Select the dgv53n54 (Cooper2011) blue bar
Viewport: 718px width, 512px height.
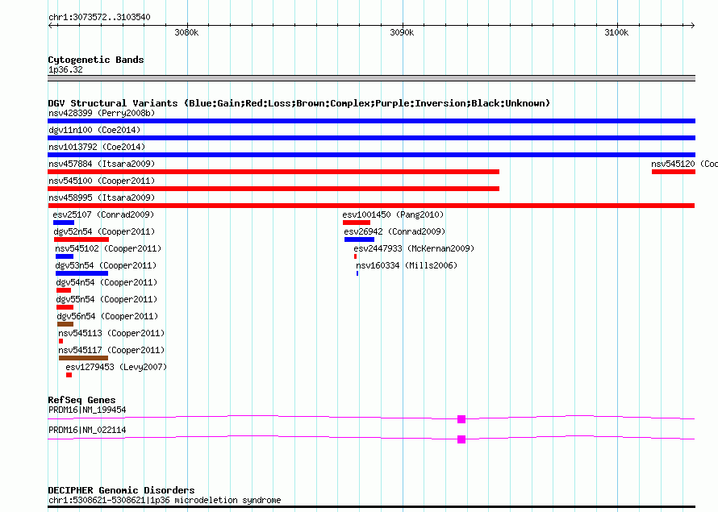point(82,273)
